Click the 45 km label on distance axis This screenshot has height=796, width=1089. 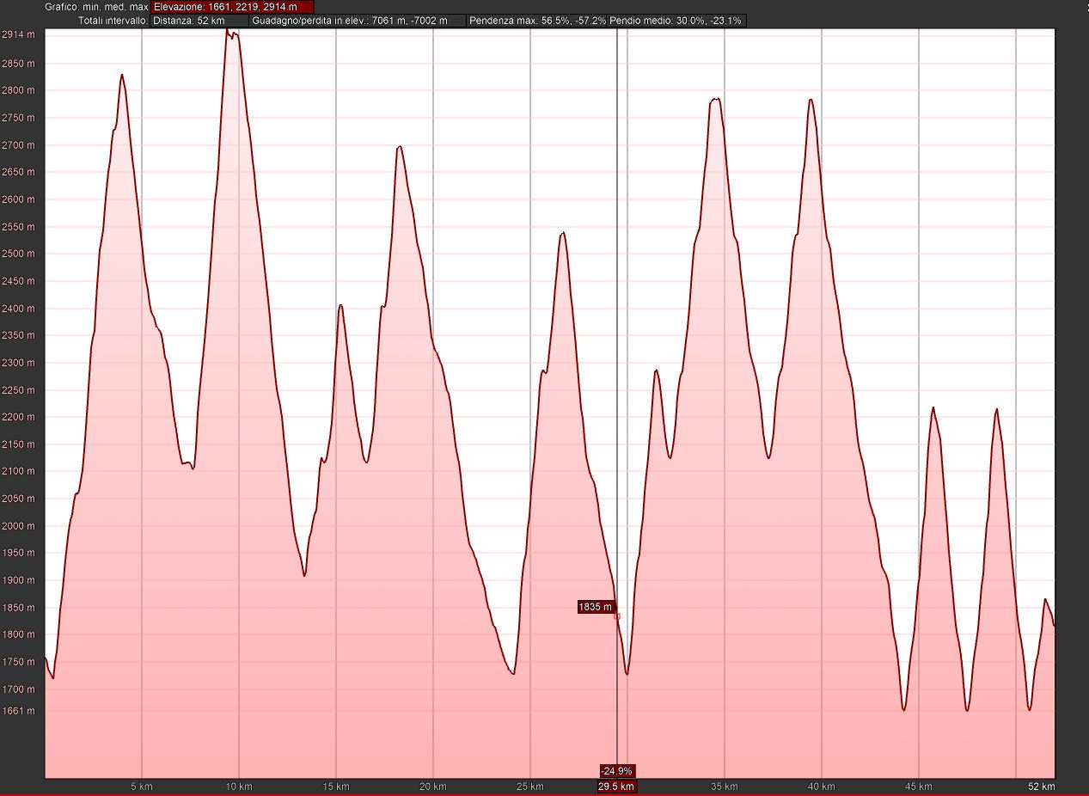tap(919, 787)
